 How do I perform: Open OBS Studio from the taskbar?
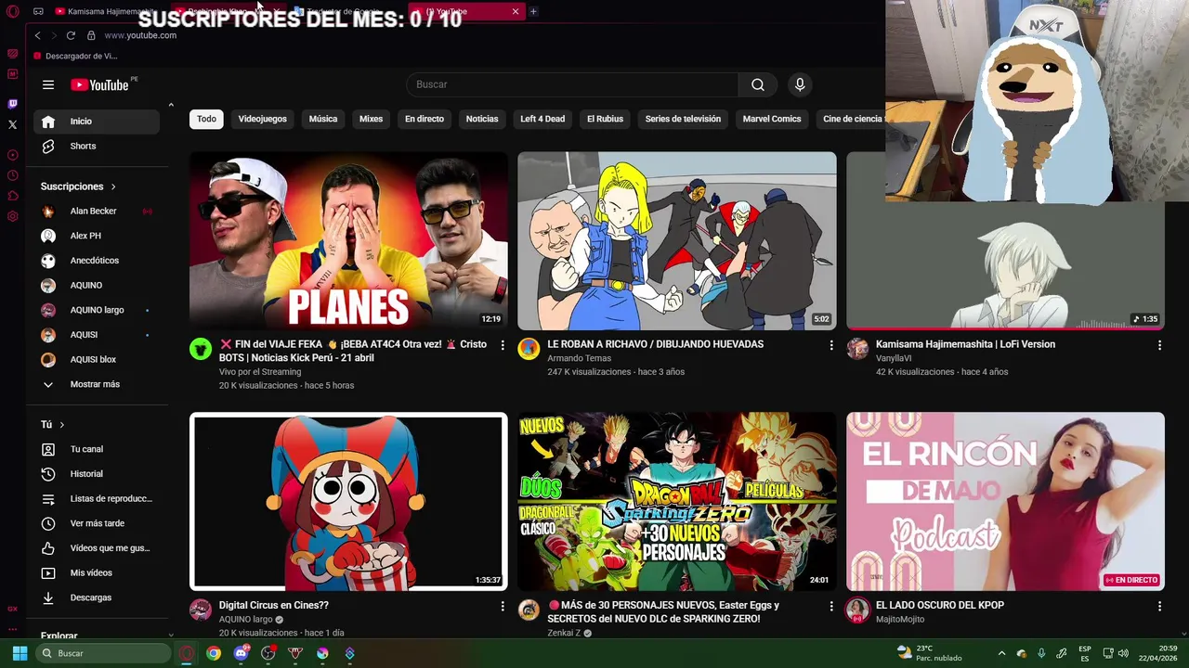[268, 653]
